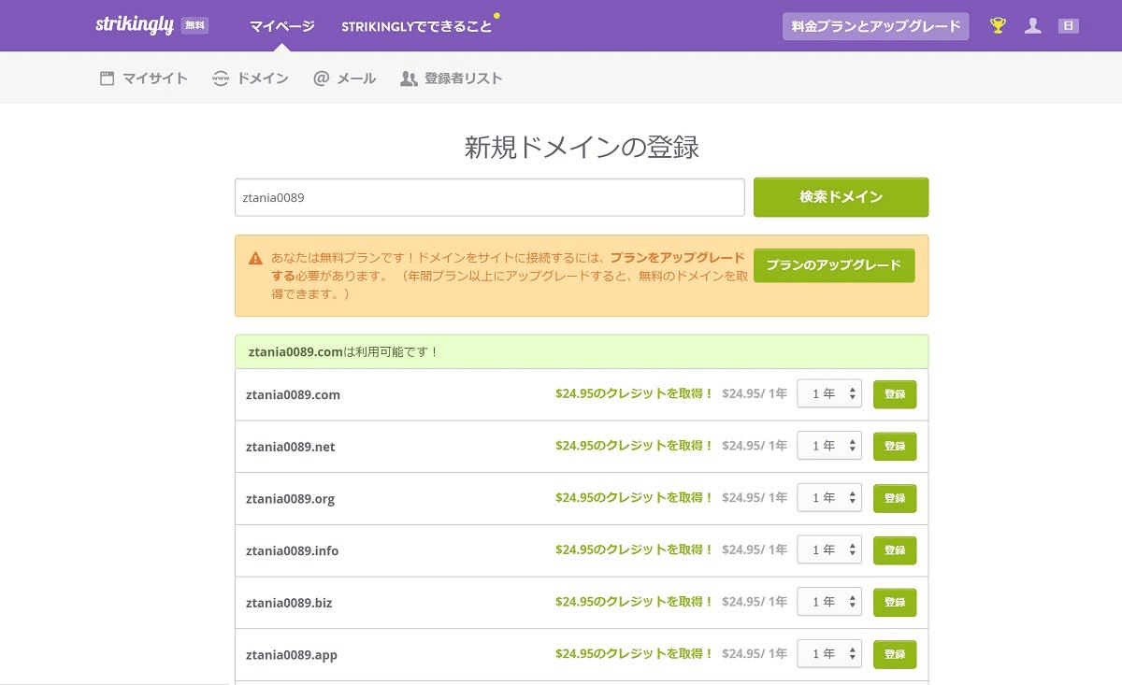The width and height of the screenshot is (1122, 685).
Task: Switch to the マイページ menu item
Action: [x=280, y=26]
